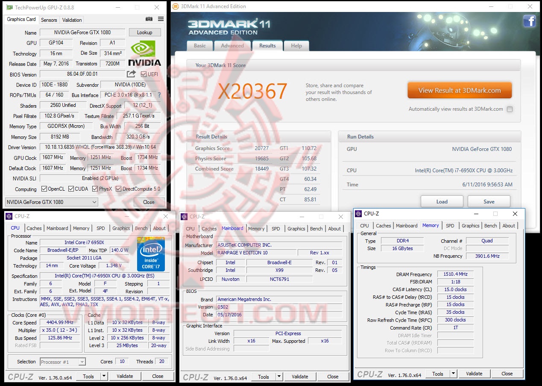
Task: Toggle the PhysX checkbox
Action: click(94, 189)
